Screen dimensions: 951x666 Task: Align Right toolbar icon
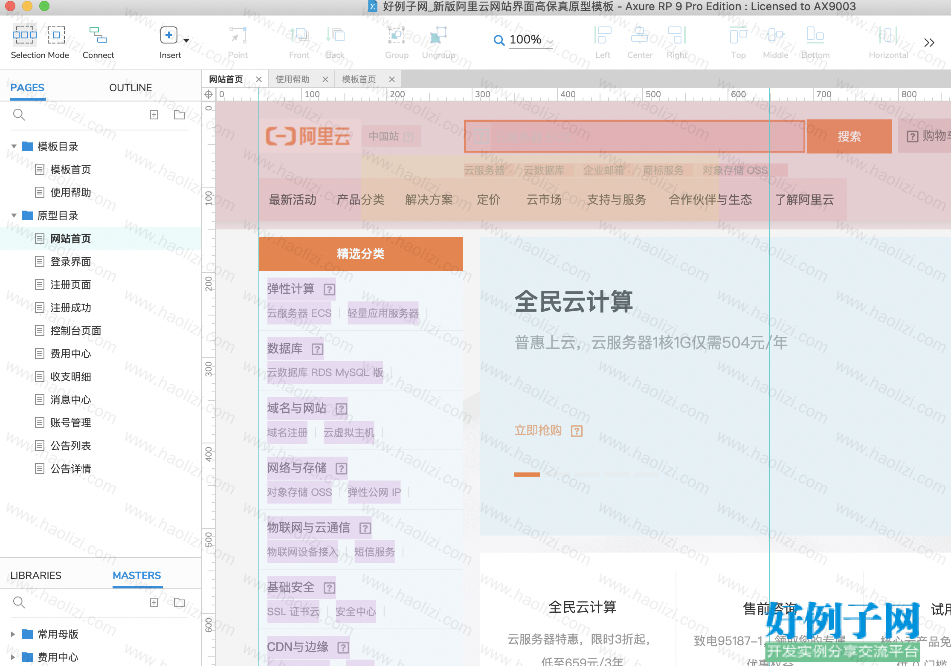click(x=677, y=35)
